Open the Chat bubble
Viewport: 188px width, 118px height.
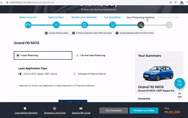click(180, 83)
